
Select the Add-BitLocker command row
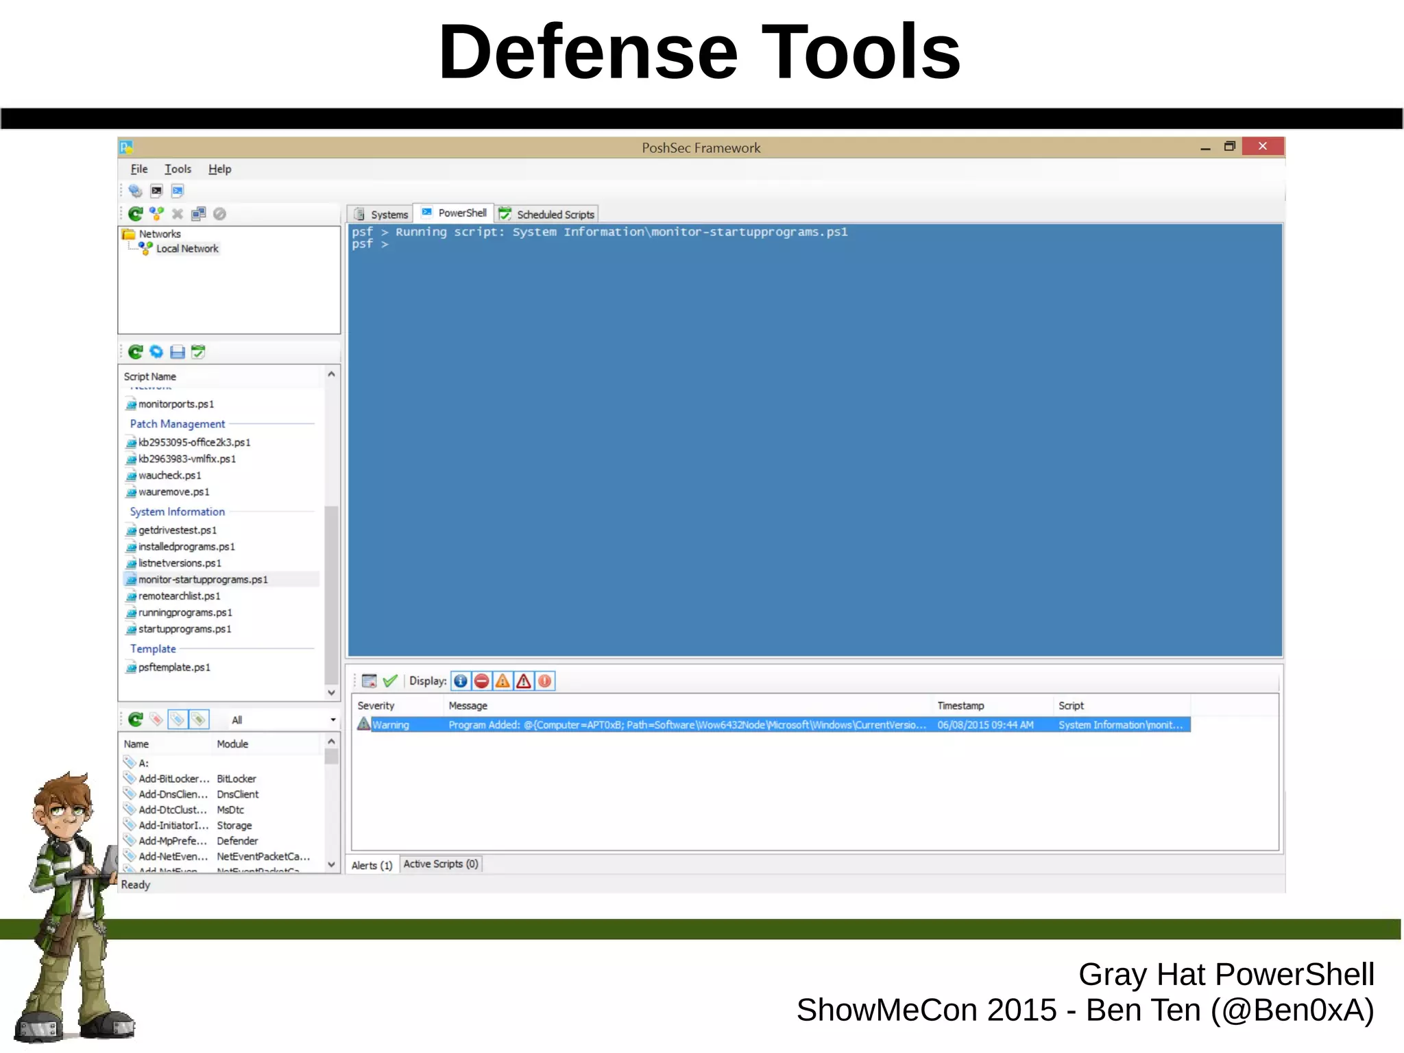point(222,779)
